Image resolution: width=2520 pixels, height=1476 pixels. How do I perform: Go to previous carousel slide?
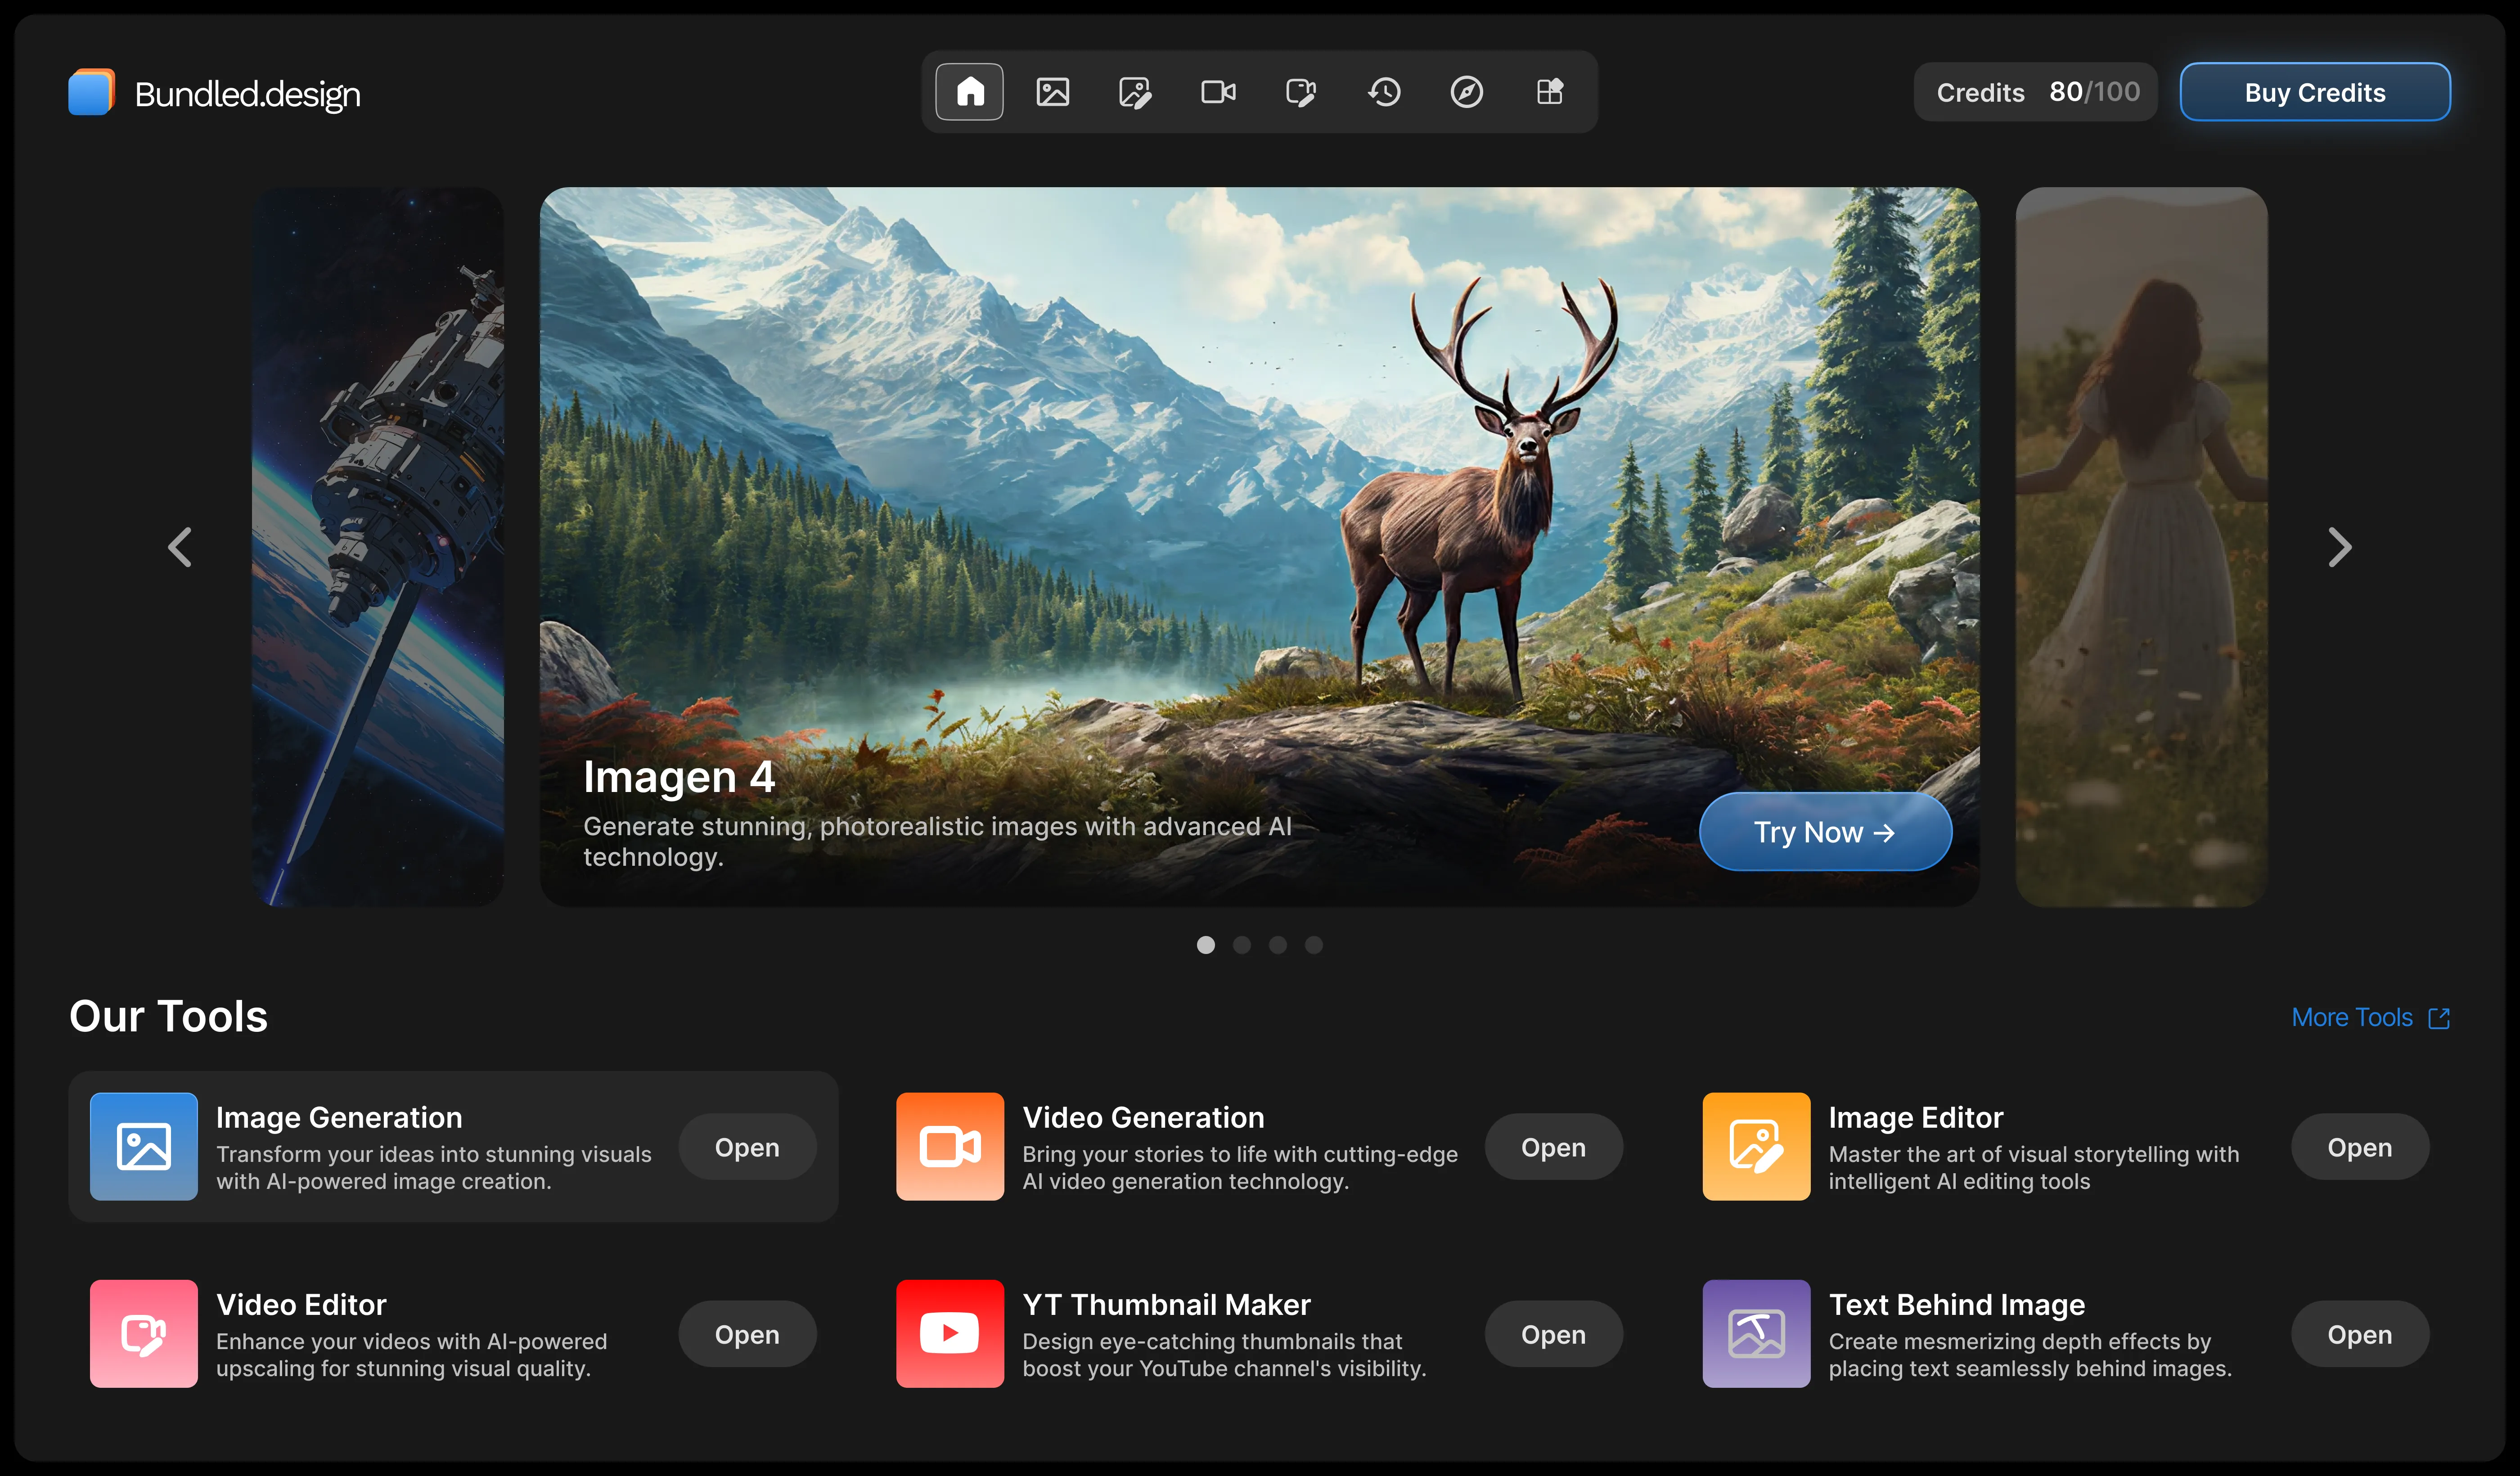click(x=180, y=547)
